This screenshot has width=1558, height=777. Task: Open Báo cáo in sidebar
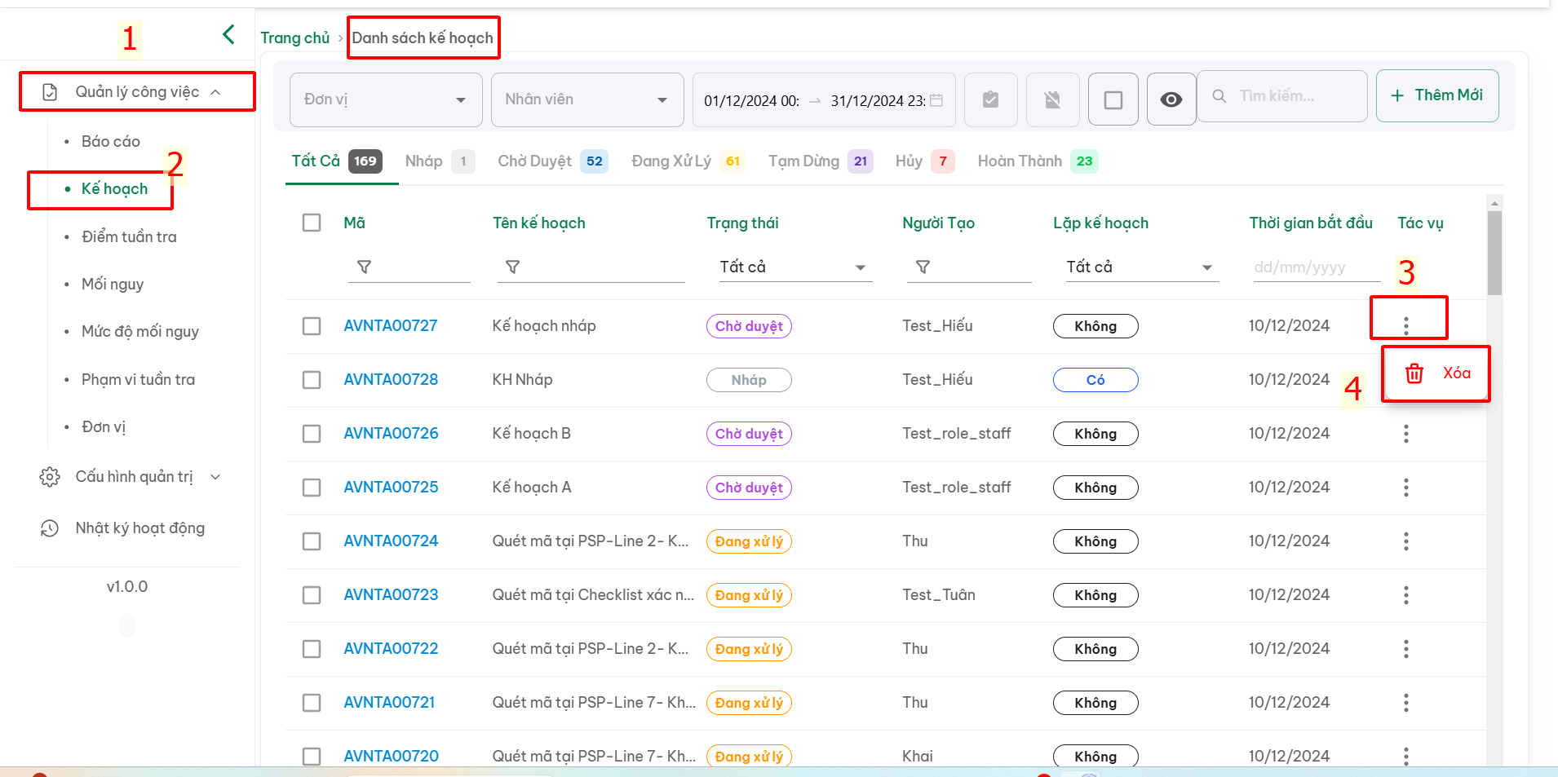tap(111, 142)
